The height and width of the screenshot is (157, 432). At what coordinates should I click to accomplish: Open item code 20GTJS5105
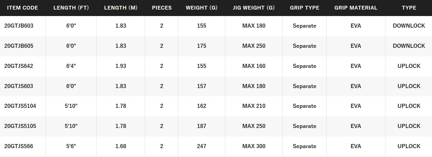pos(20,126)
